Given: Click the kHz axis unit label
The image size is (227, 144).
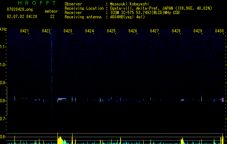Looking at the screenshot, I should tap(3, 29).
